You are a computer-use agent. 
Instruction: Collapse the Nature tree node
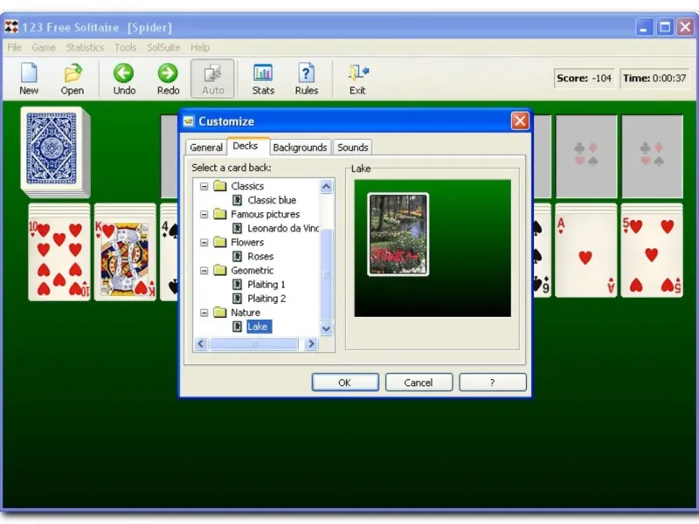coord(204,313)
